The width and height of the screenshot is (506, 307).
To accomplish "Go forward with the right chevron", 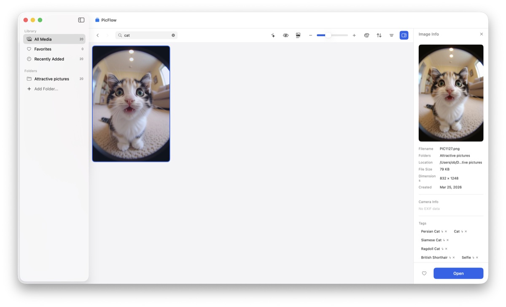I will pos(108,35).
